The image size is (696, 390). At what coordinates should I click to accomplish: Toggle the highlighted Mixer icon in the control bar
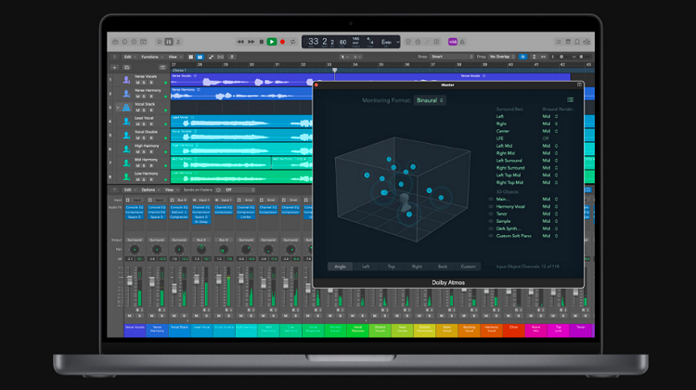click(169, 42)
